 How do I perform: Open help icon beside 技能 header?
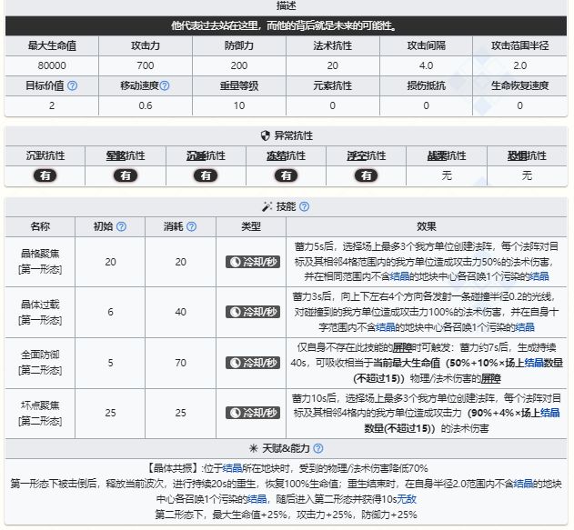pyautogui.click(x=304, y=206)
